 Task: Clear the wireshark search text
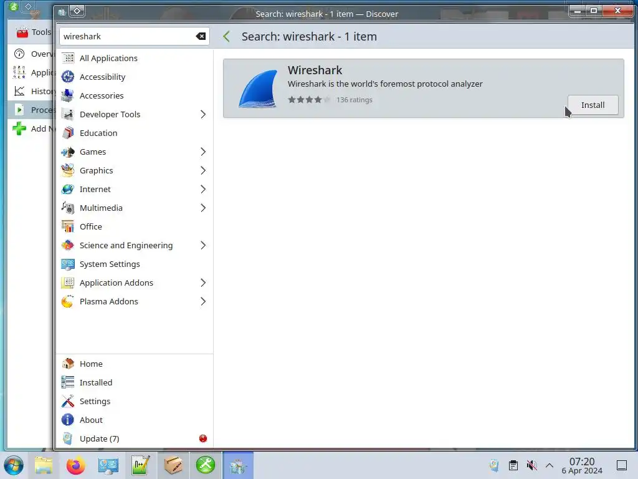(x=201, y=36)
